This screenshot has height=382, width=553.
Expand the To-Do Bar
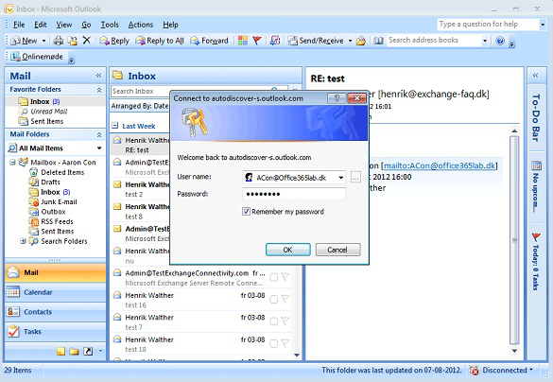point(535,76)
